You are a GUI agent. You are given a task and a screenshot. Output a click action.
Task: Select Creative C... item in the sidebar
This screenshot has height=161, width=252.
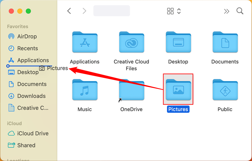[x=28, y=108]
